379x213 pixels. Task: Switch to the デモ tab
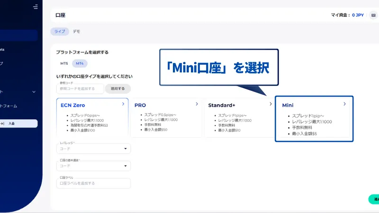(76, 31)
